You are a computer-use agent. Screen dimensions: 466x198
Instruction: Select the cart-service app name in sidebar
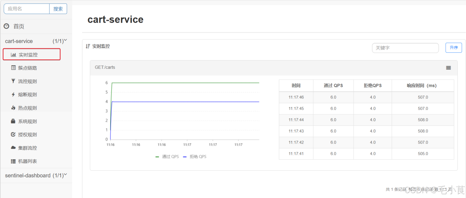click(x=19, y=41)
